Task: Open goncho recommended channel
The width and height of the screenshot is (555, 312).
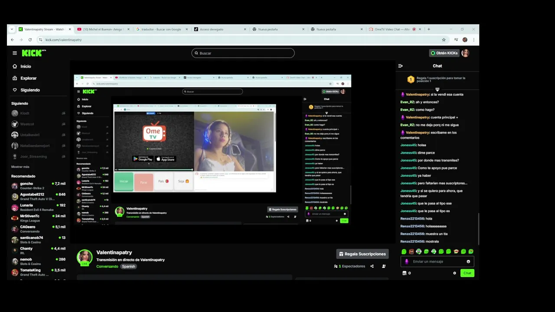Action: tap(38, 185)
